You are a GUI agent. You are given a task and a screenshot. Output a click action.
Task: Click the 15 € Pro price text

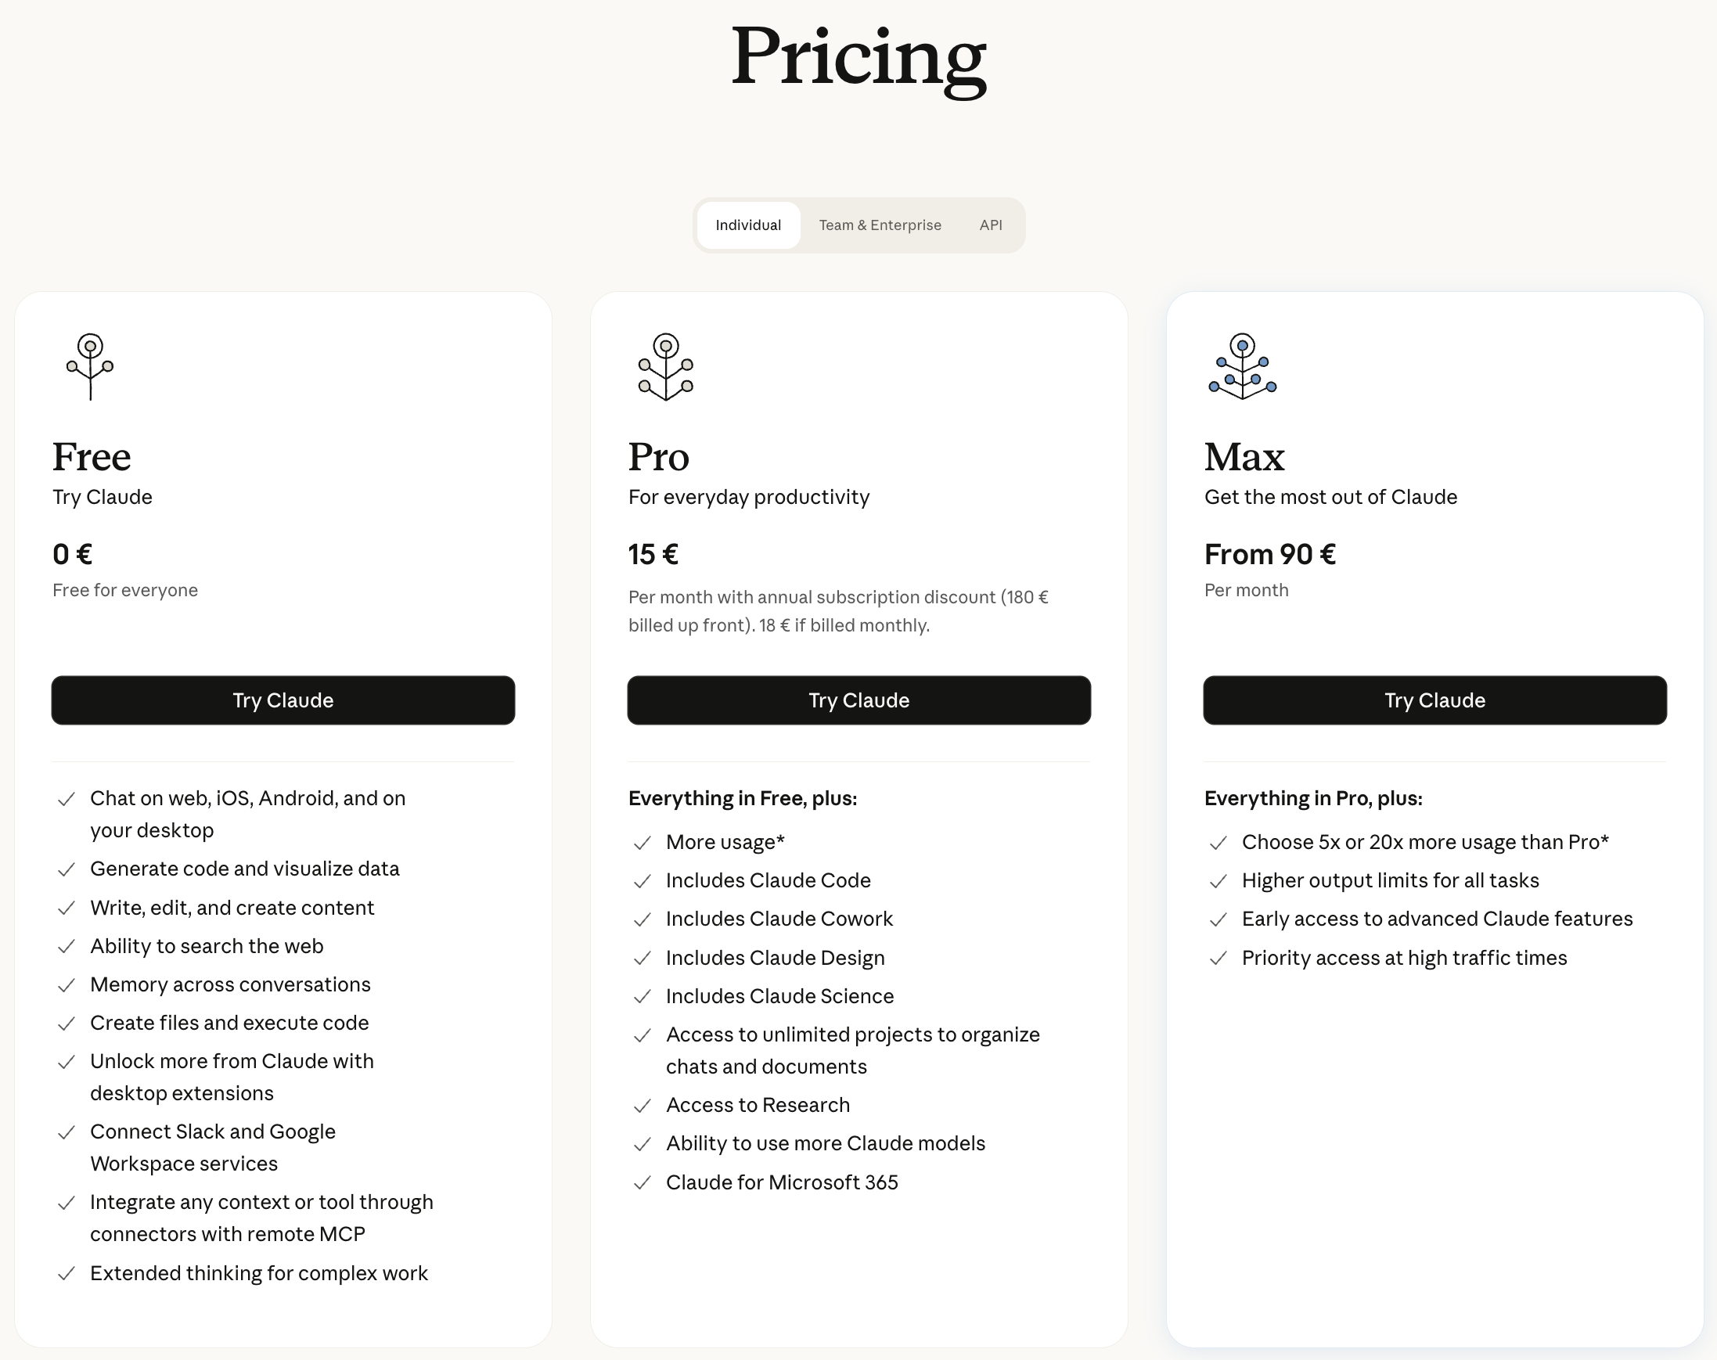[x=653, y=554]
